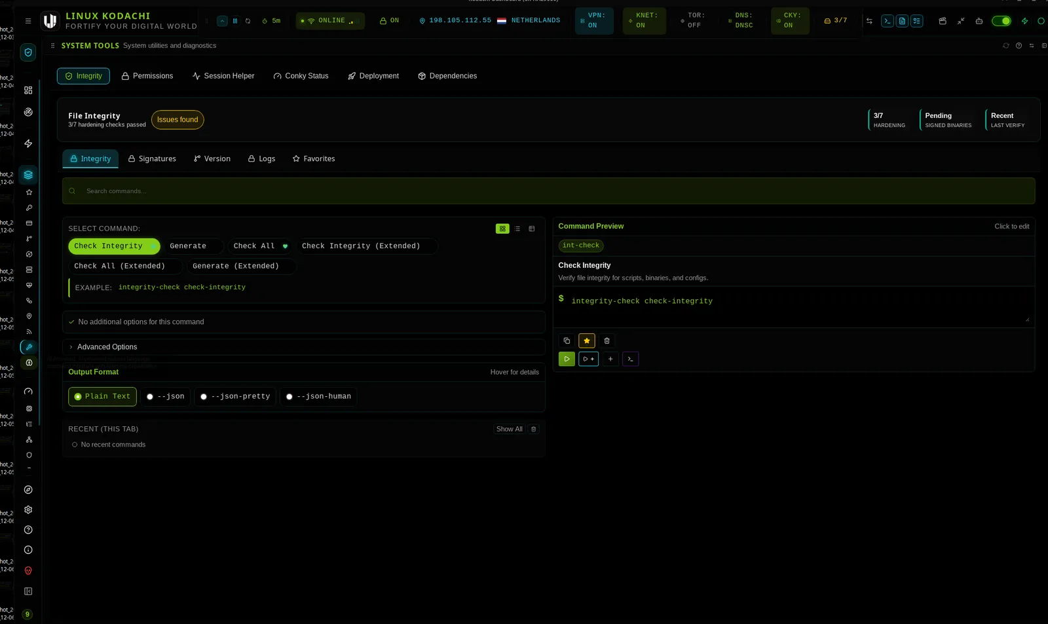Click the run-and-add play plus button
This screenshot has height=624, width=1048.
point(589,359)
